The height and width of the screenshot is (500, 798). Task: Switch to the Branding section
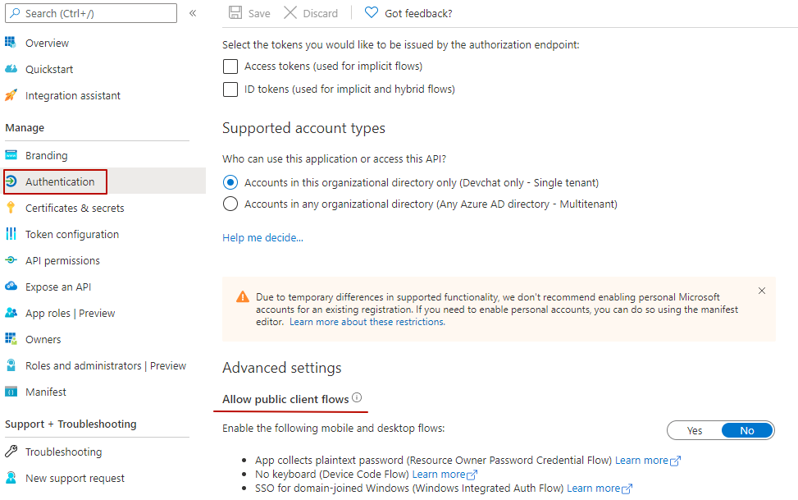pyautogui.click(x=47, y=154)
